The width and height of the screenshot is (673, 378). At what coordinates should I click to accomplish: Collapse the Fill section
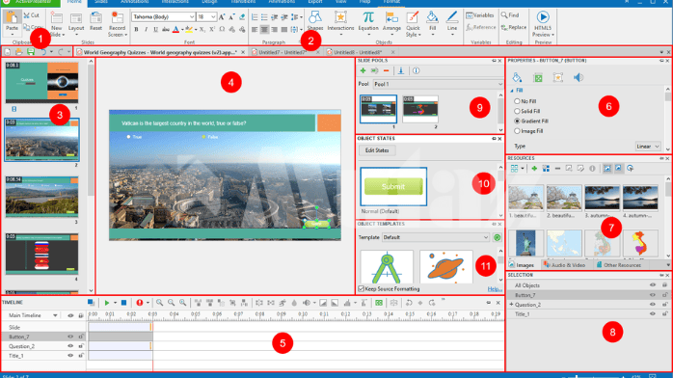pyautogui.click(x=512, y=91)
